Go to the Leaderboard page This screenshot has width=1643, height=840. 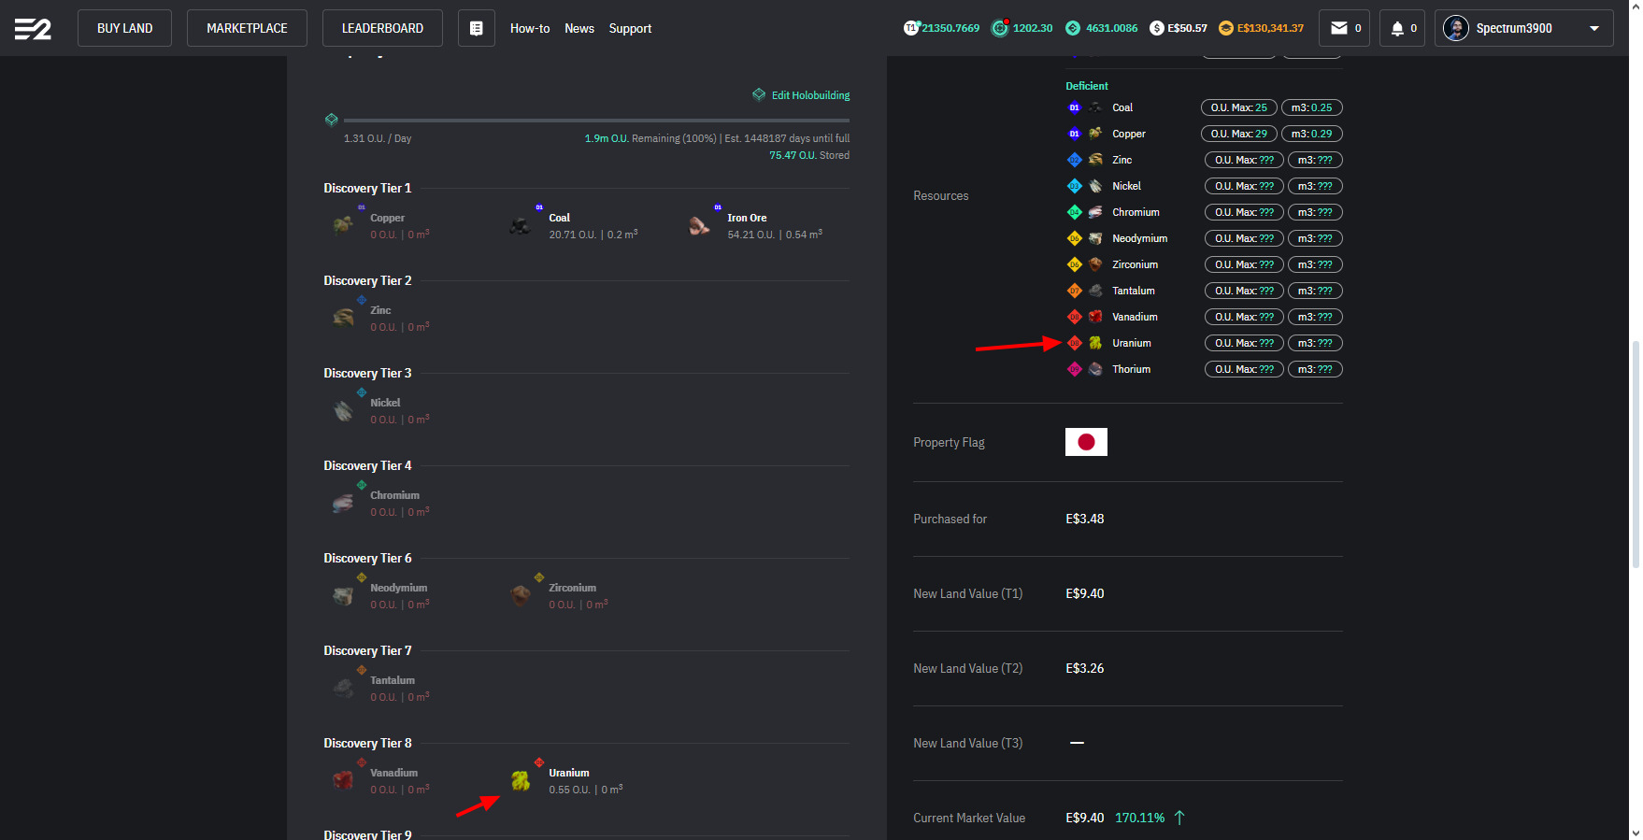pos(382,28)
